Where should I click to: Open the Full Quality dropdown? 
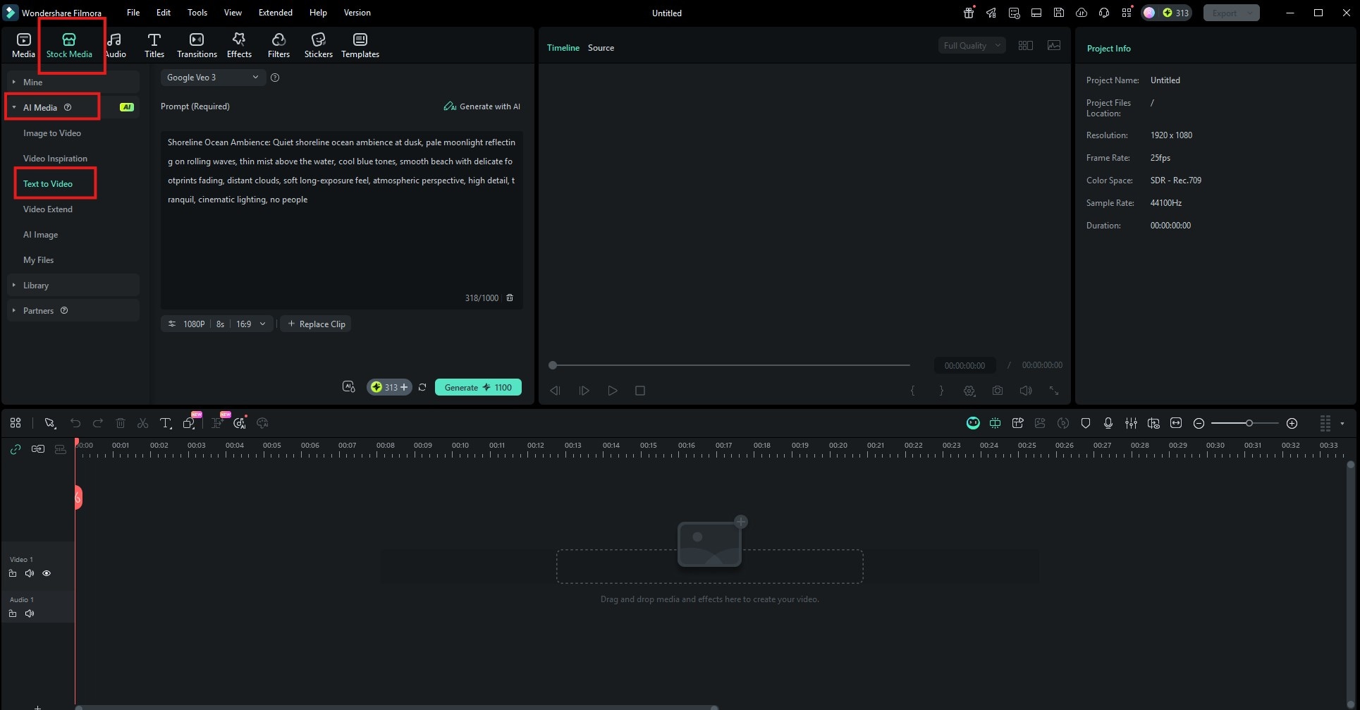tap(972, 46)
